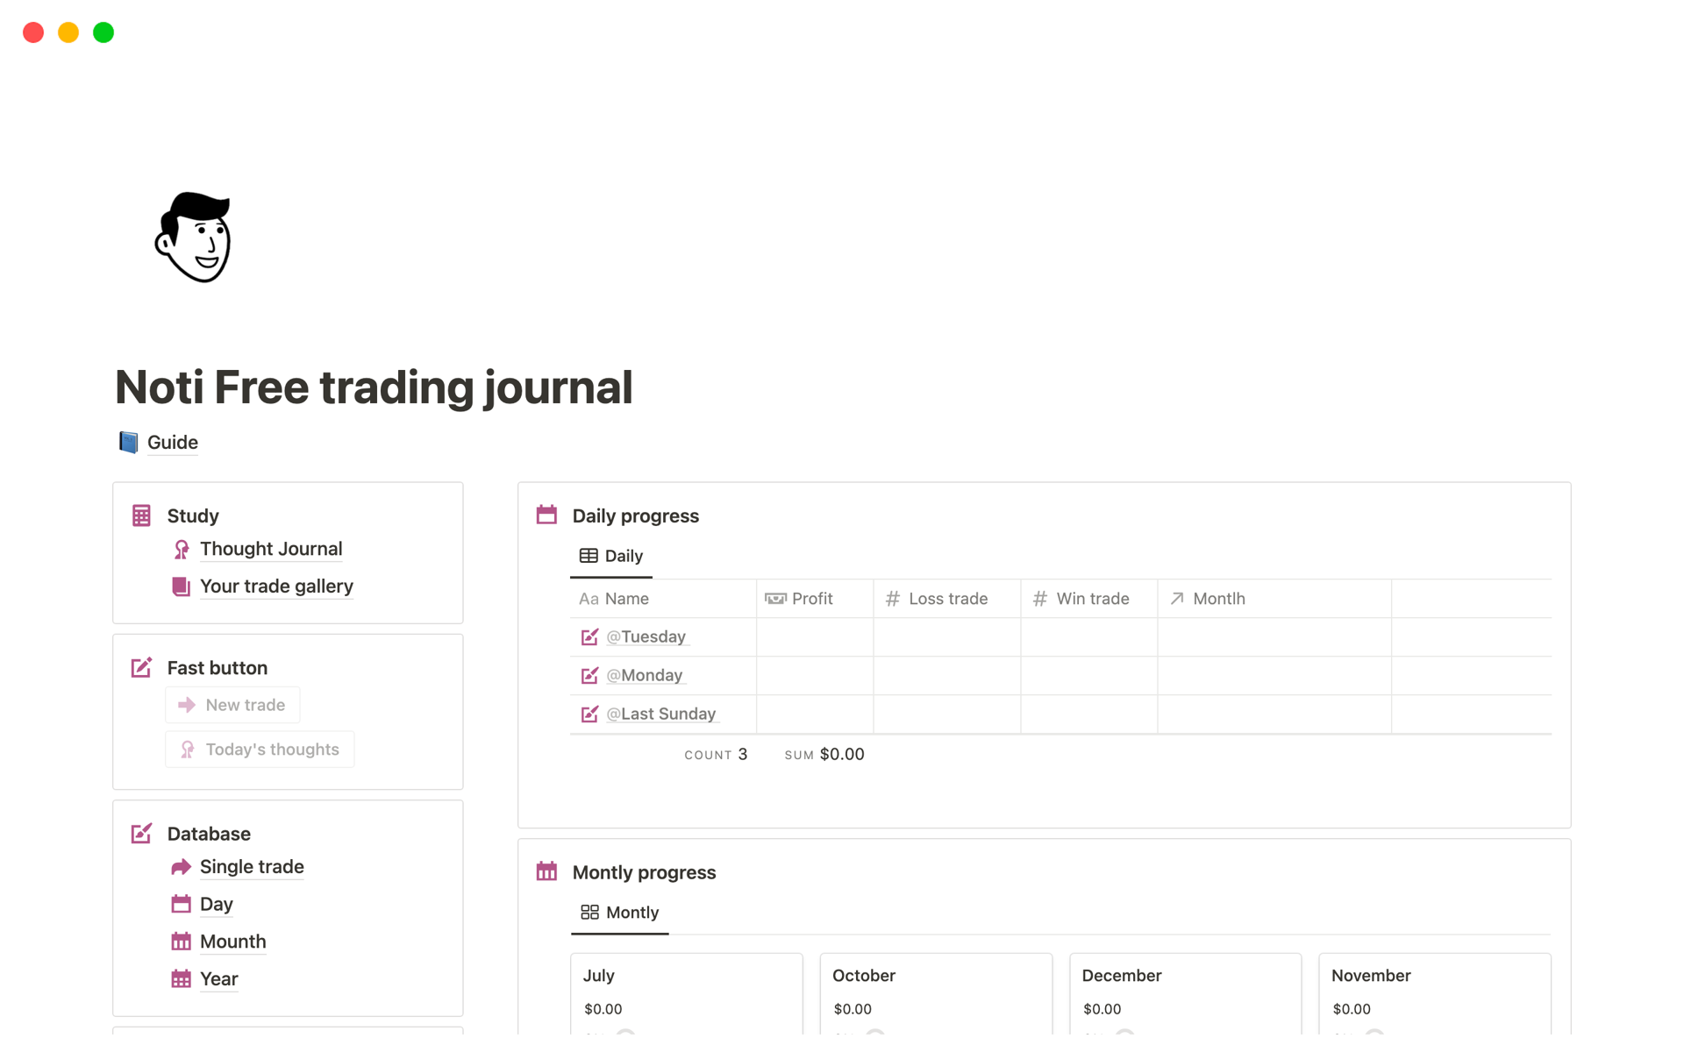Select the Day database item
Screen dimensions: 1684x1052
point(216,903)
